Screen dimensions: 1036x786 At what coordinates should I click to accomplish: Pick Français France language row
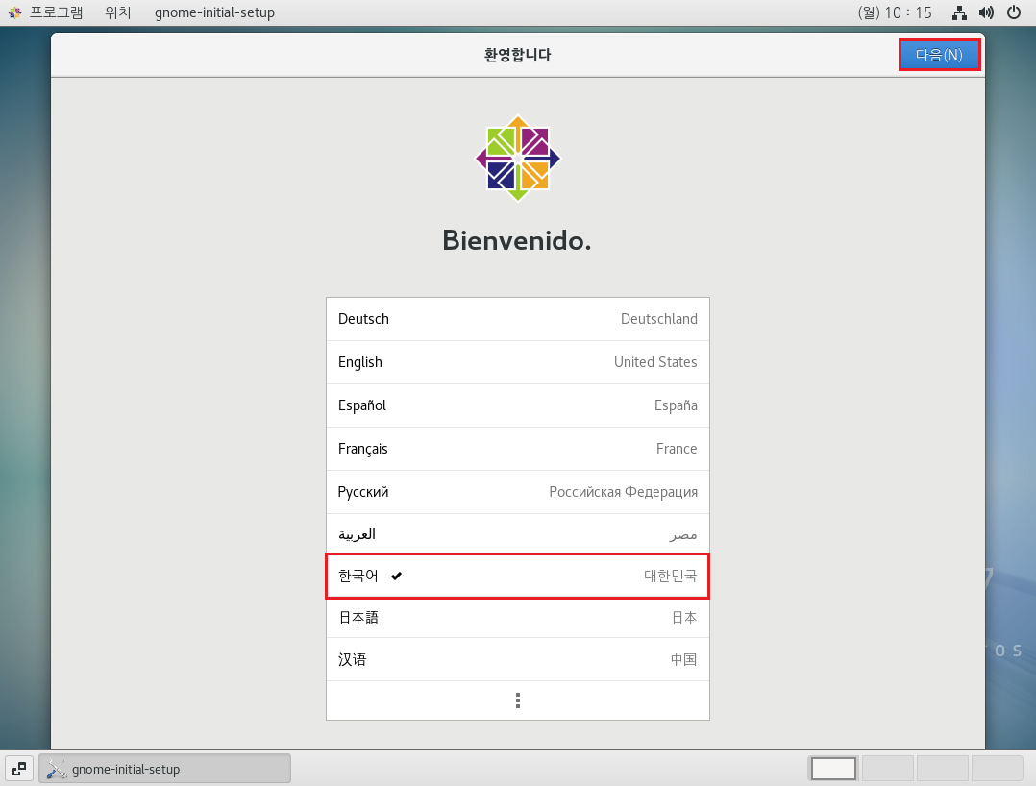tap(517, 449)
